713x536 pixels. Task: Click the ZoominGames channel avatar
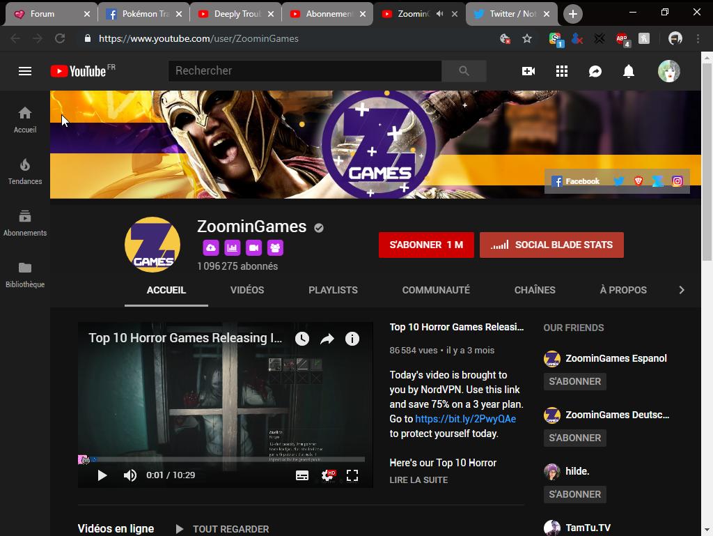pyautogui.click(x=152, y=245)
